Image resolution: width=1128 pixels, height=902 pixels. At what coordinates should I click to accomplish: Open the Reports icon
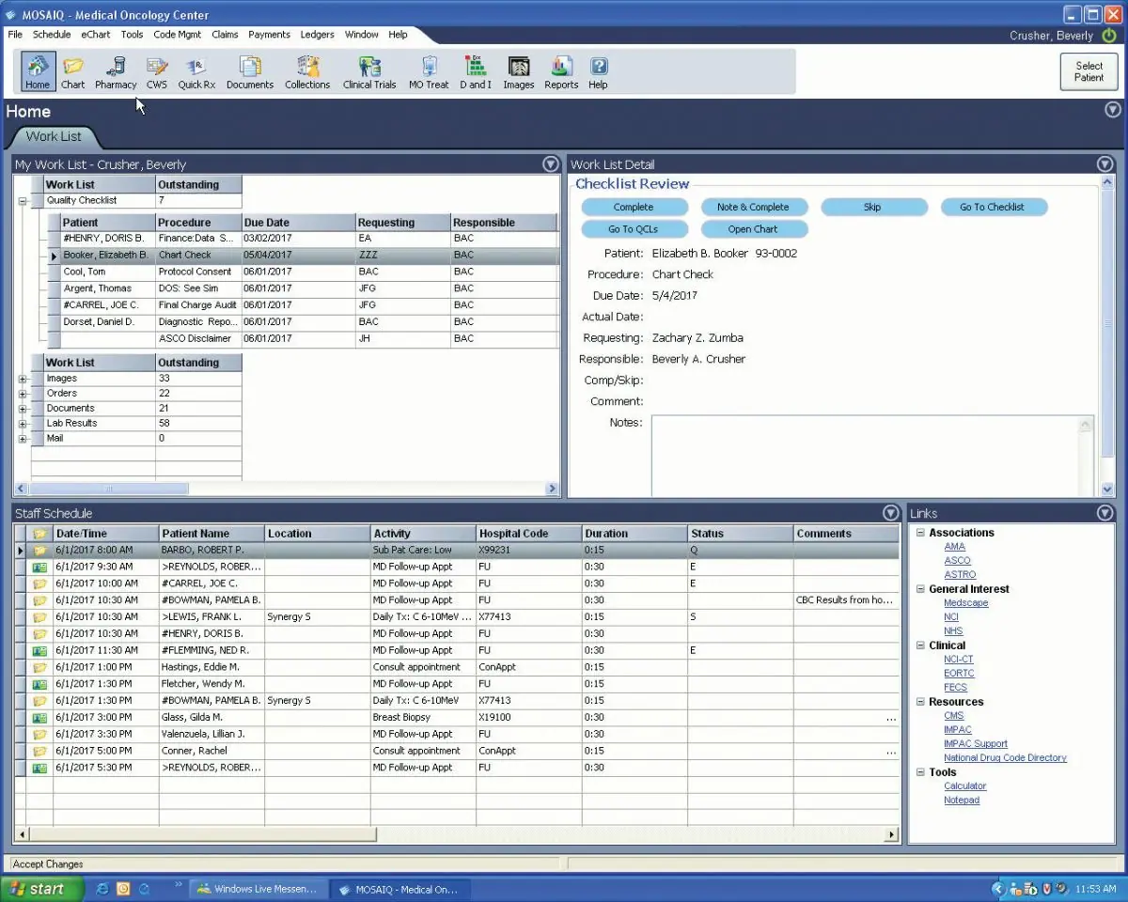[561, 70]
